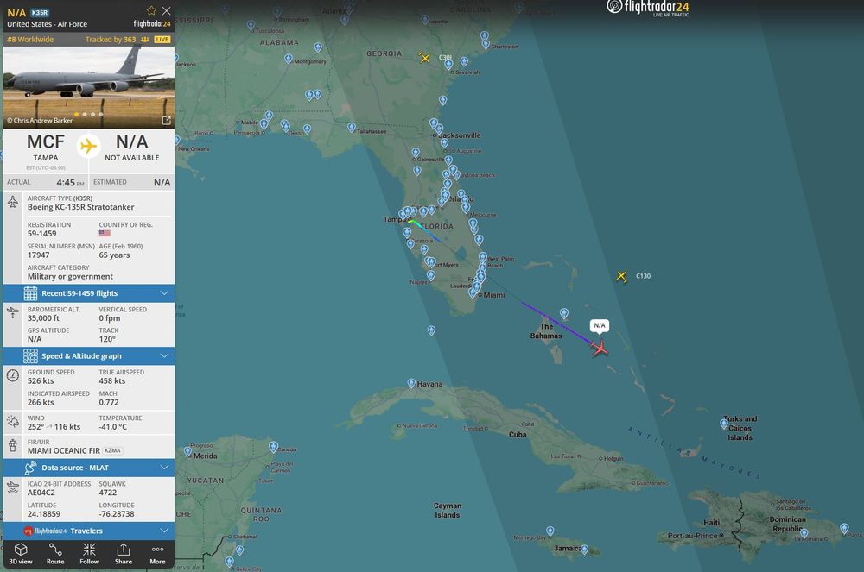Screen dimensions: 864x572
Task: Click the satellite dish icon by Data source
Action: (x=30, y=468)
